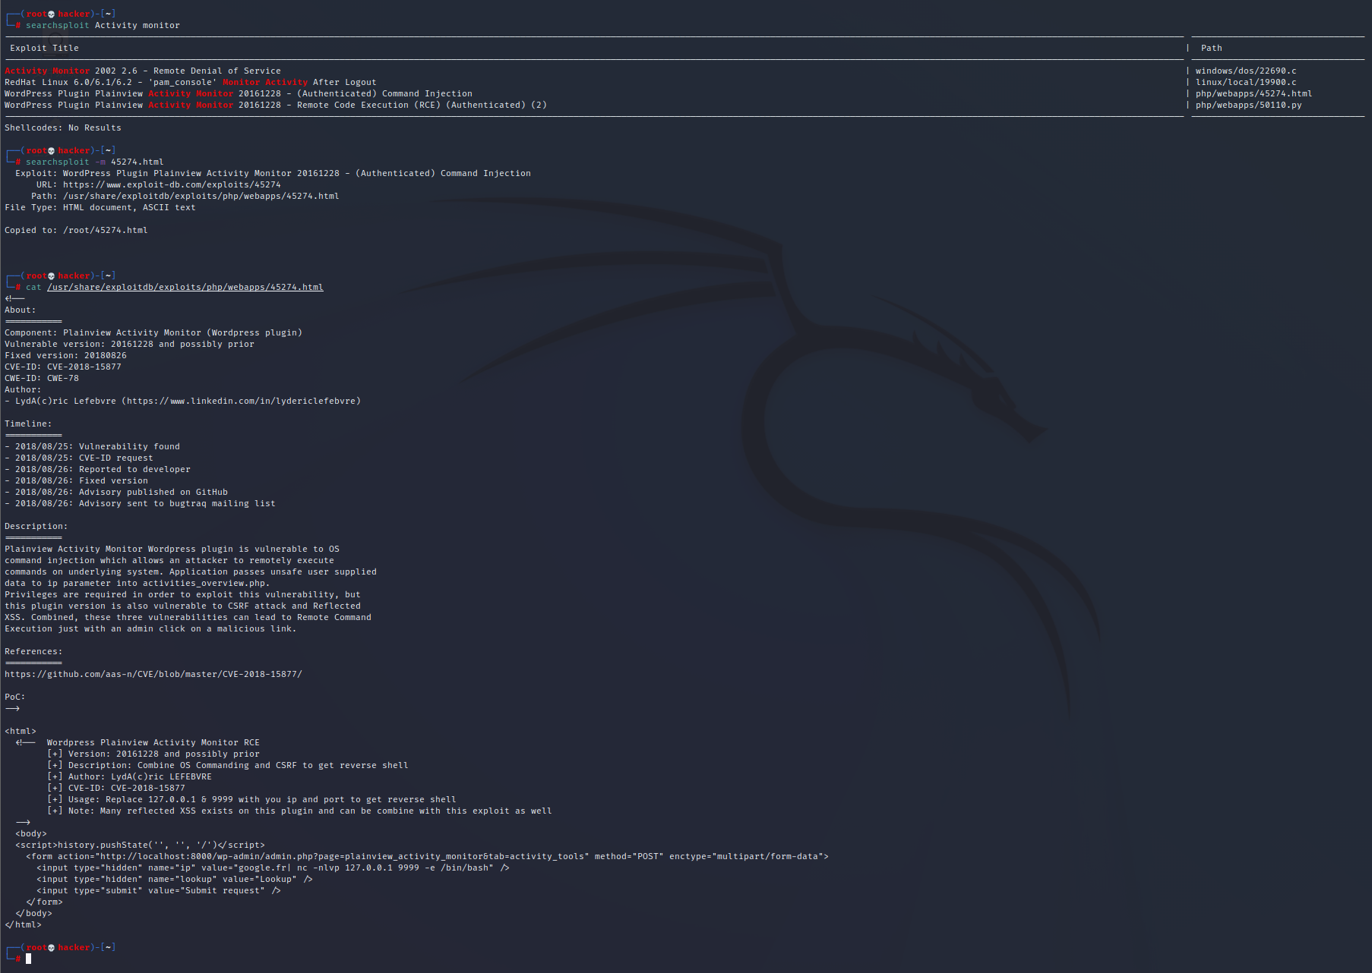
Task: Click the hidden ip input nc -nlvp line
Action: 273,868
